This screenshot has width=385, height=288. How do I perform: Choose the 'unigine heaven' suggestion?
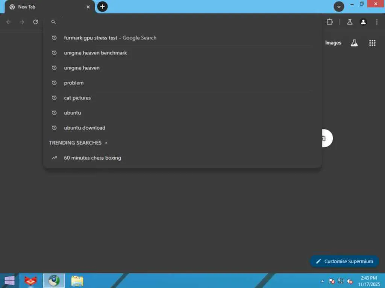[182, 68]
